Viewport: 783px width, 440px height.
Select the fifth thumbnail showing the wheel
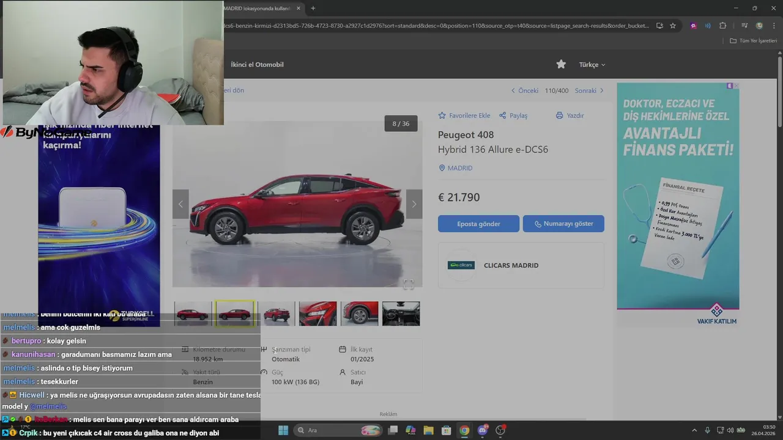(359, 313)
